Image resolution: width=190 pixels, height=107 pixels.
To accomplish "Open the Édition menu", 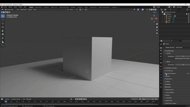I will pyautogui.click(x=10, y=7).
